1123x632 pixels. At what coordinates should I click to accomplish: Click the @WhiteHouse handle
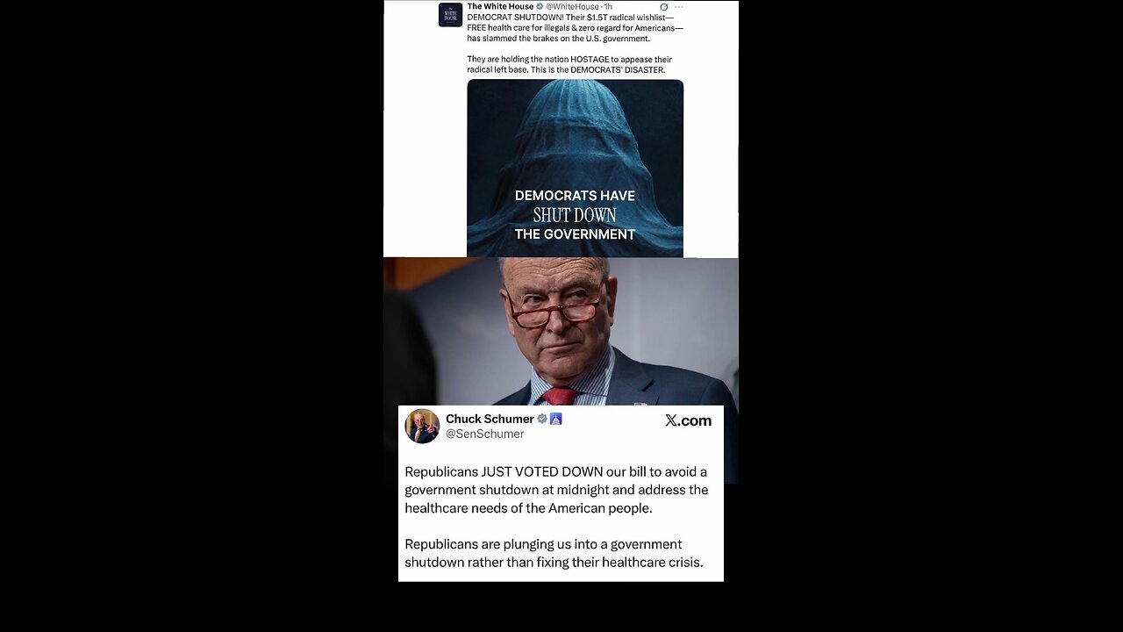pos(572,6)
